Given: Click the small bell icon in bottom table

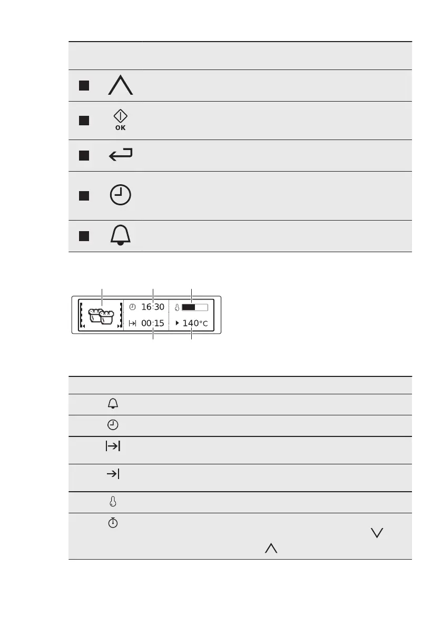Looking at the screenshot, I should tap(113, 404).
